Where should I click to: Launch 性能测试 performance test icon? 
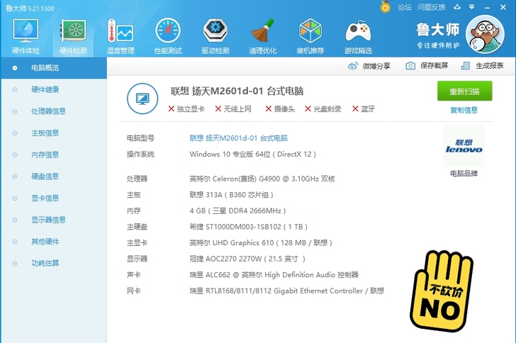[168, 36]
